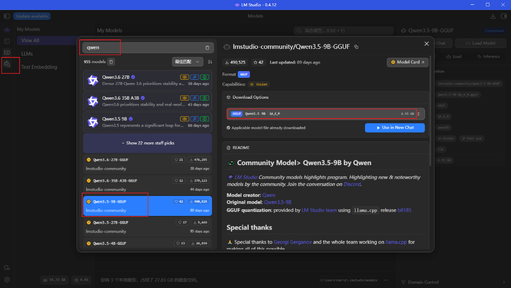Click Update available button
This screenshot has height=288, width=511.
click(32, 16)
